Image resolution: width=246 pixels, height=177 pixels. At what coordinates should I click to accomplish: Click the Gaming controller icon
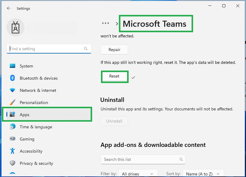pos(12,139)
